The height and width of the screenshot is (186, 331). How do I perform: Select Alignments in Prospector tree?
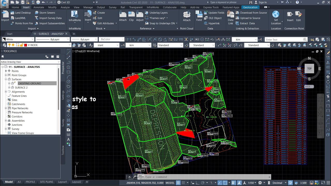pos(18,92)
